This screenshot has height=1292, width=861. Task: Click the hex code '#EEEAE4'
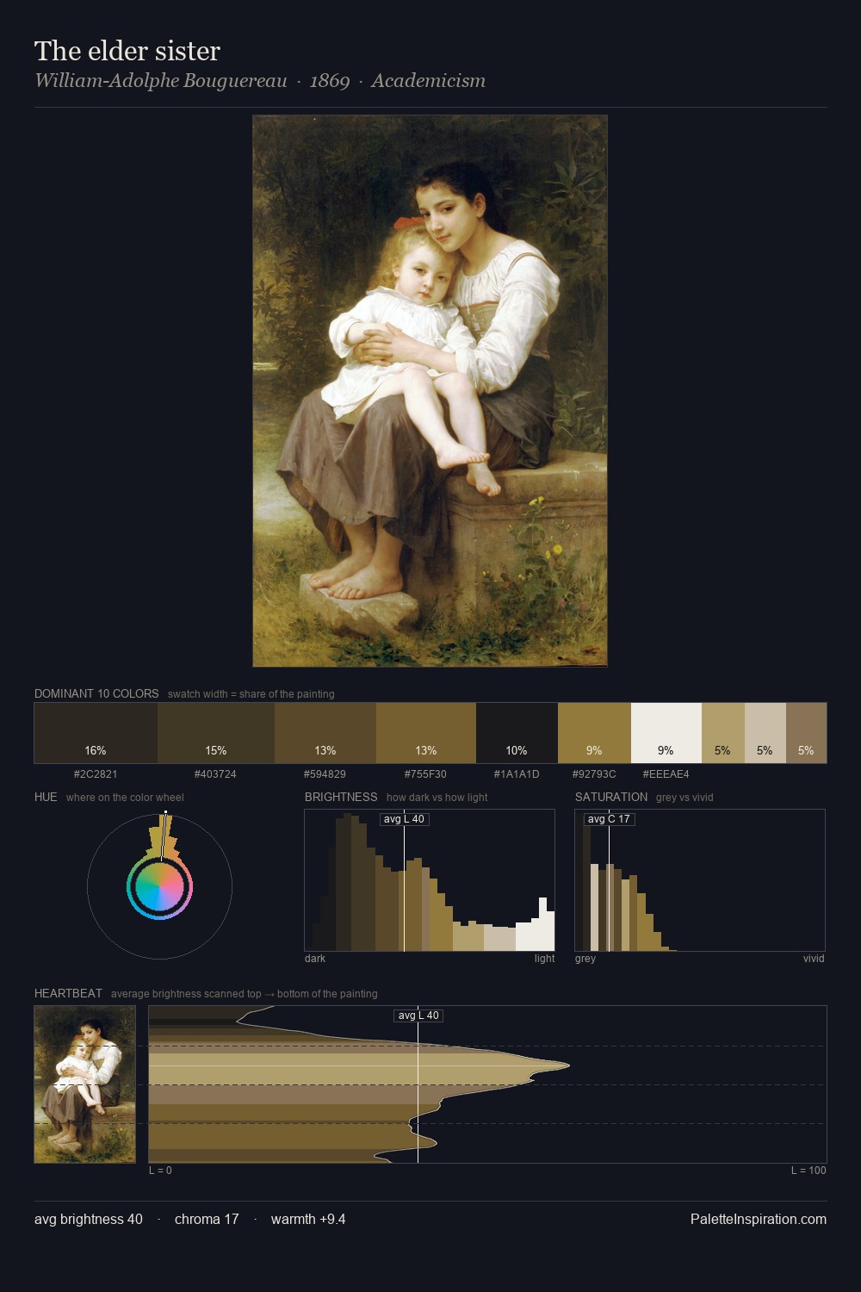(x=666, y=774)
